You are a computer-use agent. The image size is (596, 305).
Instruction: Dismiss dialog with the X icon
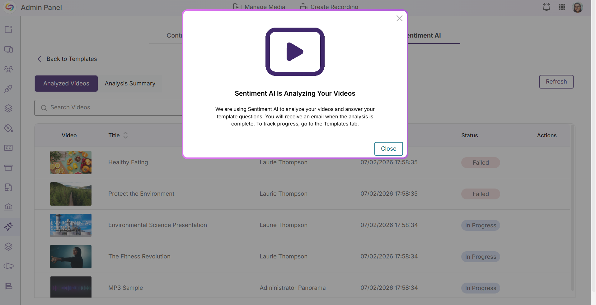[x=400, y=18]
